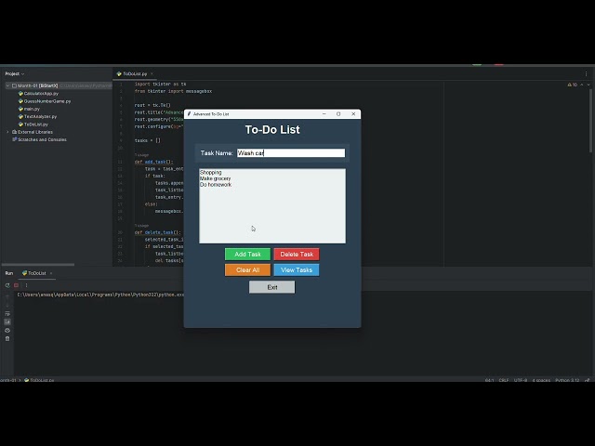Screen dimensions: 595x446
Task: Open the CRLF line separator selector
Action: pyautogui.click(x=504, y=380)
